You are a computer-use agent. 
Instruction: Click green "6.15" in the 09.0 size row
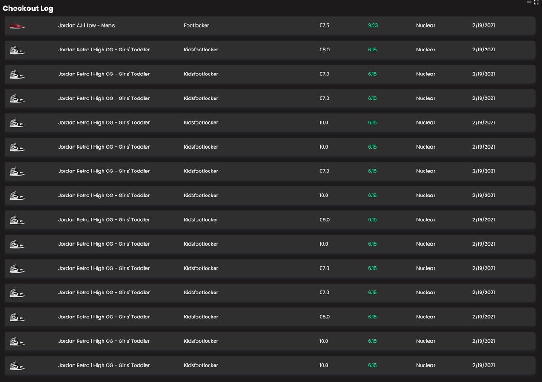[372, 219]
